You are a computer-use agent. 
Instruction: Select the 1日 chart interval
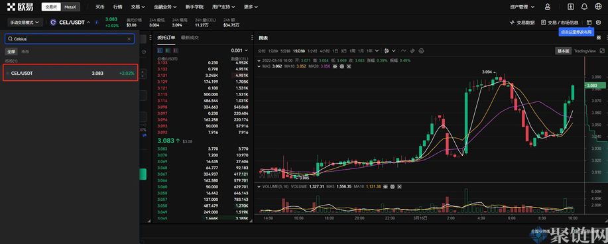click(x=335, y=51)
